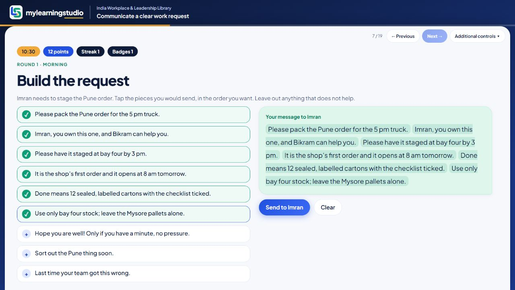Send the message to Imran
The height and width of the screenshot is (290, 515).
pyautogui.click(x=284, y=207)
